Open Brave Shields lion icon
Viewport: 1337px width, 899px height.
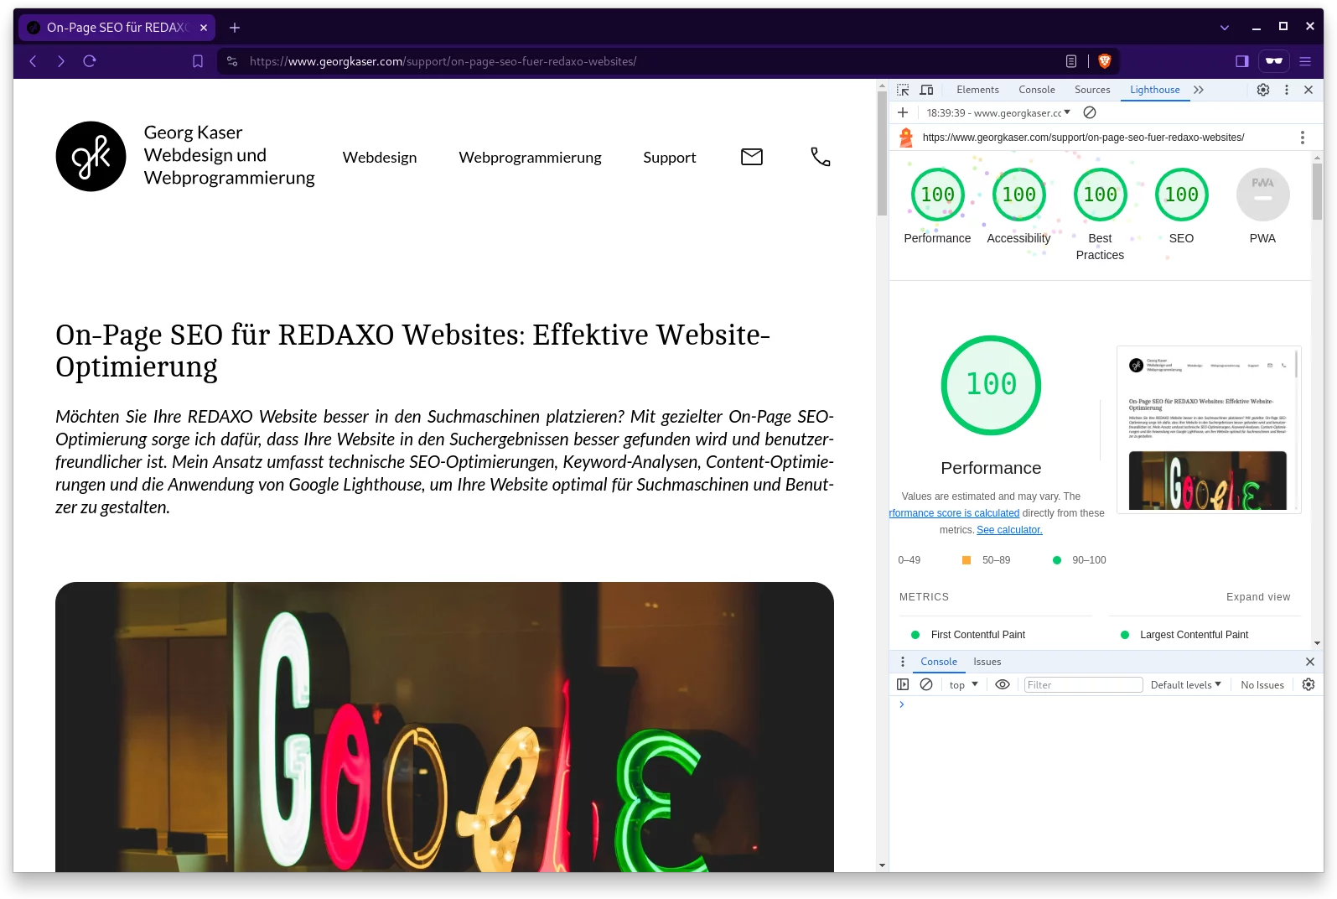pyautogui.click(x=1104, y=61)
